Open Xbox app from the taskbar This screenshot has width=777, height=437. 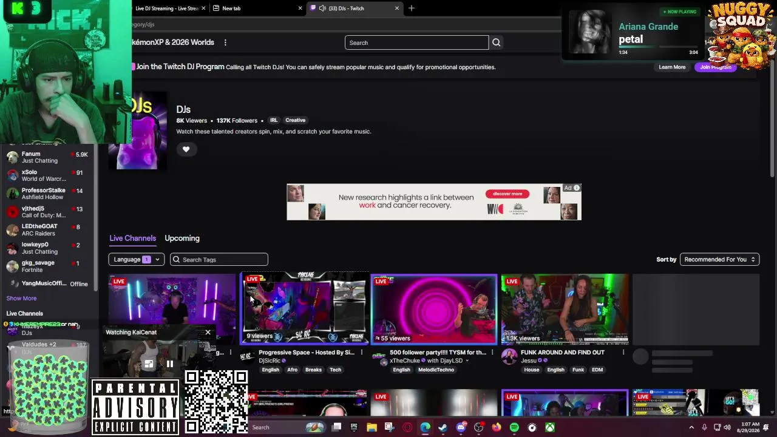tap(550, 427)
